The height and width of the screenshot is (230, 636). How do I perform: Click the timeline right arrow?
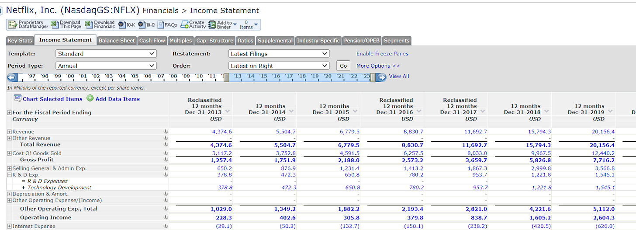coord(381,77)
